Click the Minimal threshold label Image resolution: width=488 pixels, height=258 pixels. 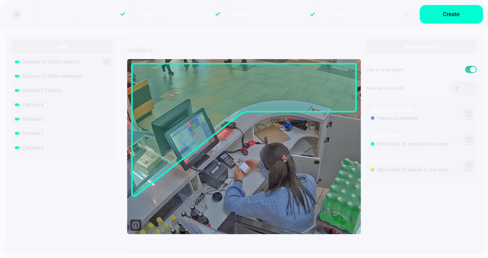pos(385,88)
